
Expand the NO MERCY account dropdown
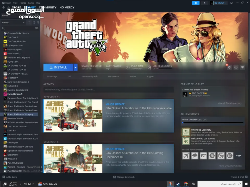click(219, 3)
